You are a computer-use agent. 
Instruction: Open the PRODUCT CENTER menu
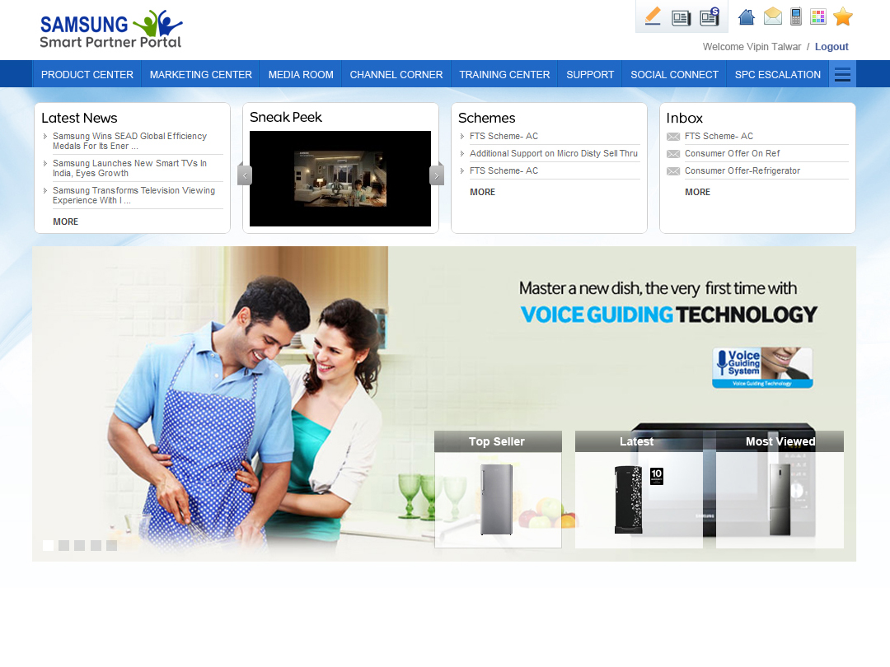tap(87, 74)
